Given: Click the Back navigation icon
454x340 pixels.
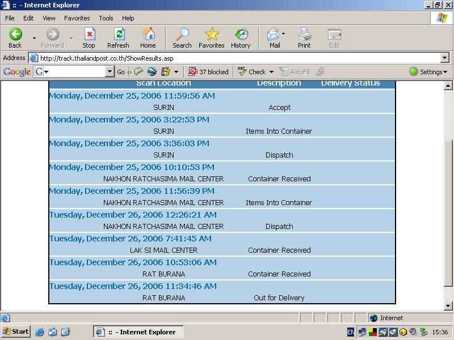Looking at the screenshot, I should (15, 37).
